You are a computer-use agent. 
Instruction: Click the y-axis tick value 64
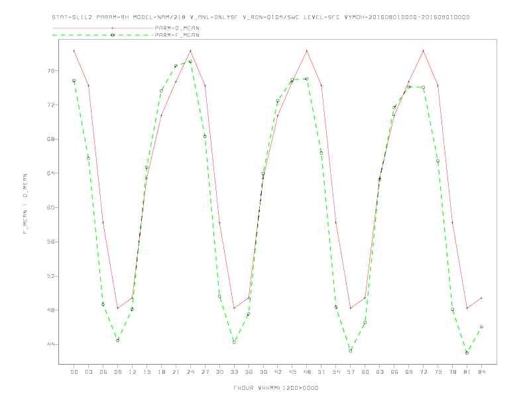click(50, 173)
